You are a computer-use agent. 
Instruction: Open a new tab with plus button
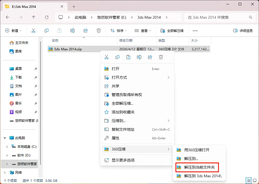point(74,6)
